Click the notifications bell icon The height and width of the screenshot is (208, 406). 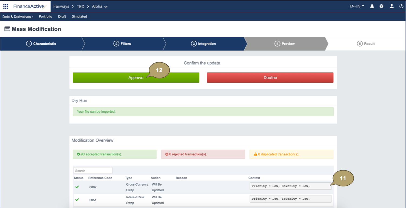pyautogui.click(x=372, y=6)
